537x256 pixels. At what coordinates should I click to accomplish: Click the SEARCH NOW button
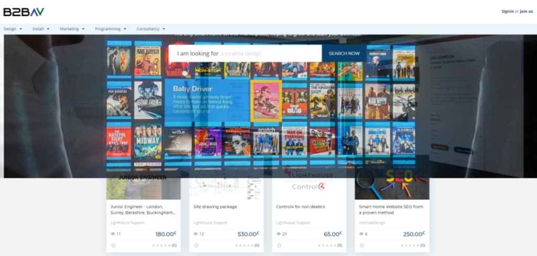pyautogui.click(x=344, y=54)
